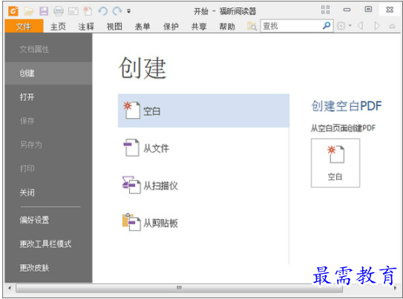The image size is (403, 299).
Task: Switch to the 主页 tab
Action: [58, 26]
